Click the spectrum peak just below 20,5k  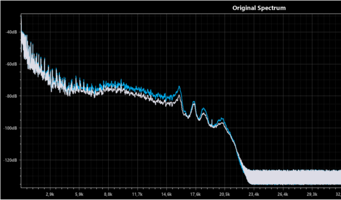click(x=221, y=119)
